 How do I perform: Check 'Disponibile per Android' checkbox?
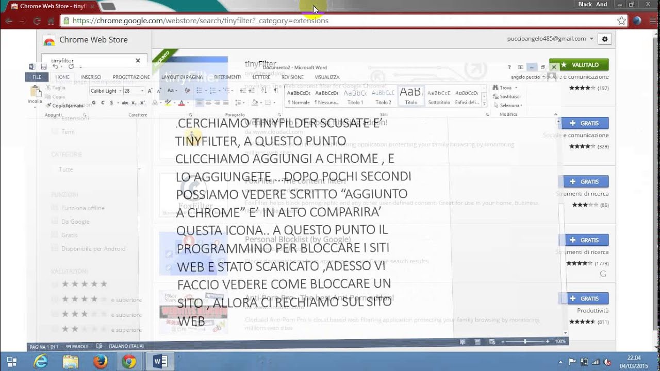[x=55, y=248]
